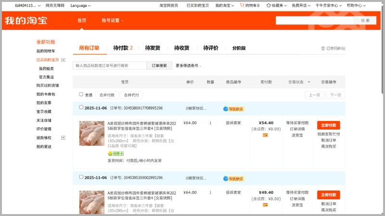
Task: Click the card icon under ¥54.40 price
Action: [265, 135]
